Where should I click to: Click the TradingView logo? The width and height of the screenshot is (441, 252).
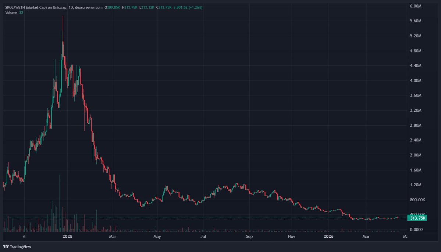click(17, 246)
